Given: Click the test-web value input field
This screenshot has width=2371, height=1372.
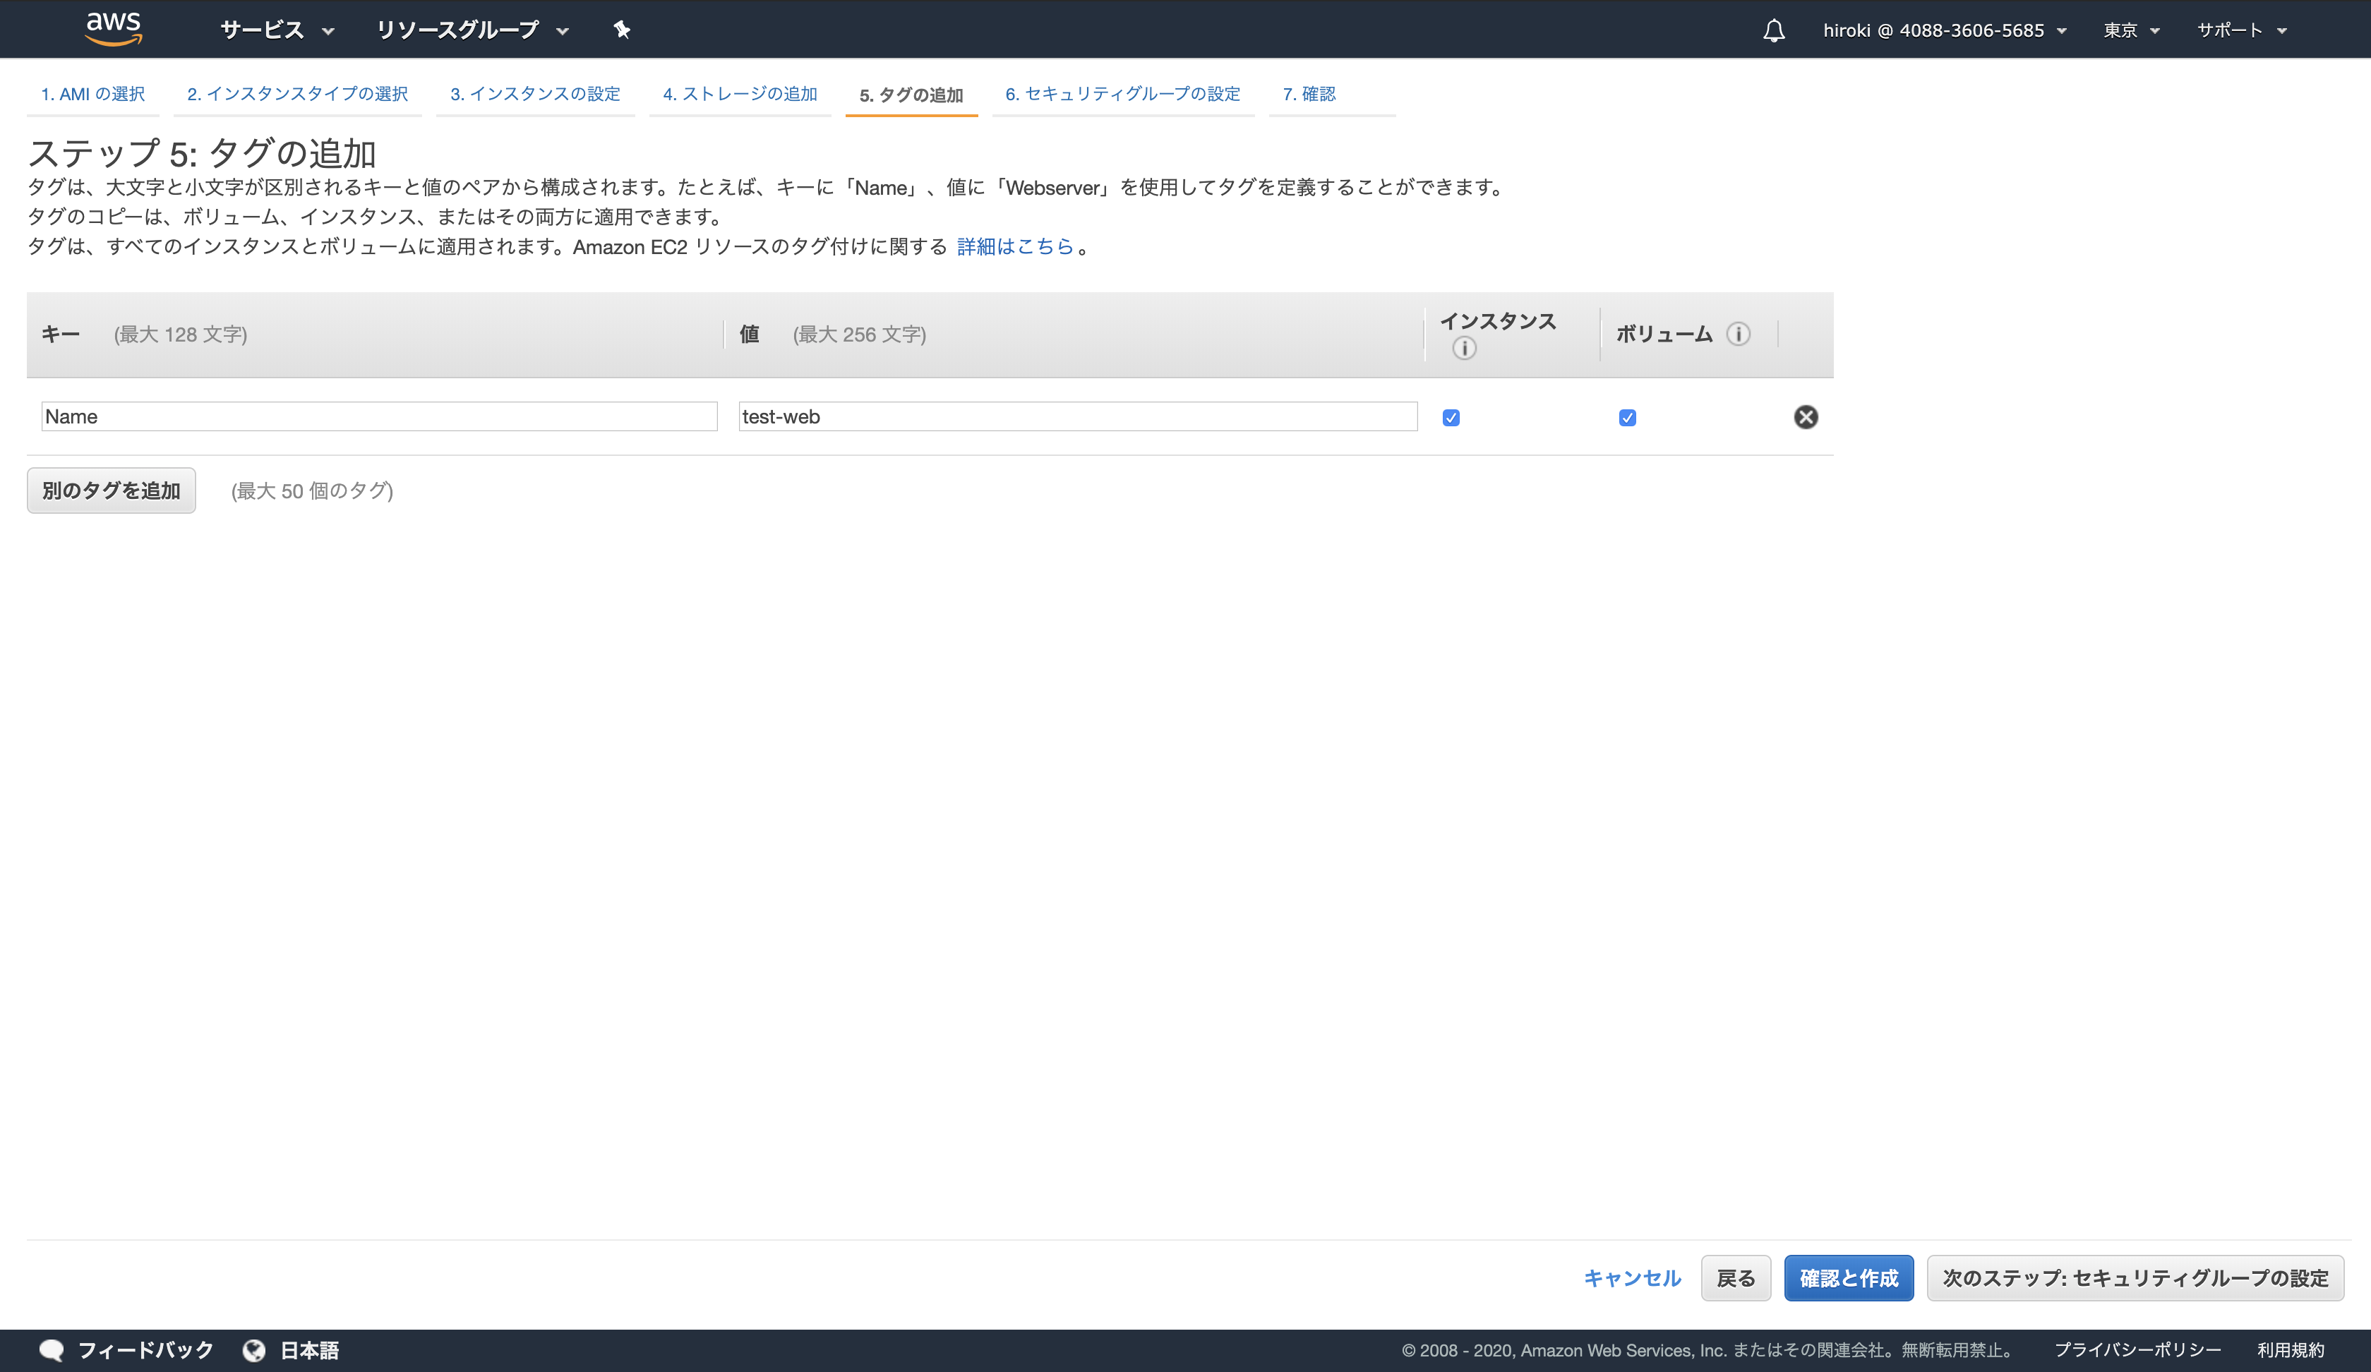Looking at the screenshot, I should 1079,416.
